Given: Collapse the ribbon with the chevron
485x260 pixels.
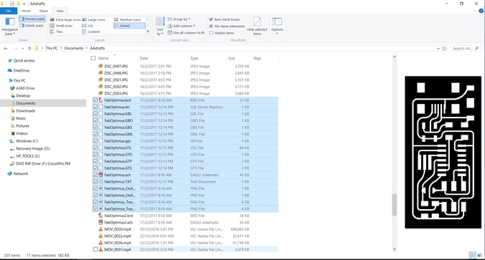Looking at the screenshot, I should [x=475, y=11].
